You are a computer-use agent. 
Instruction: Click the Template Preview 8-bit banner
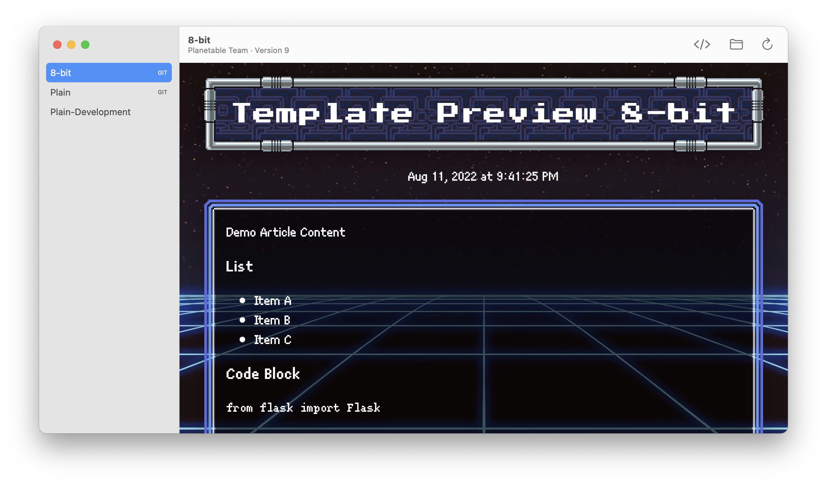[483, 113]
